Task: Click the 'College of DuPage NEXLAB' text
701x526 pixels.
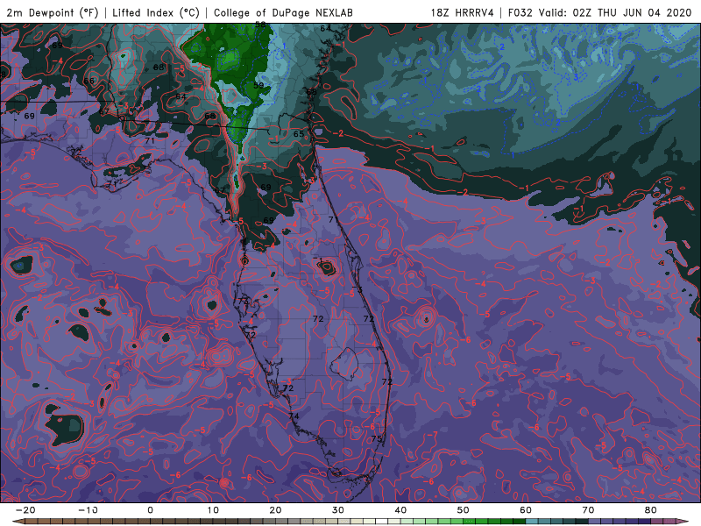Action: click(x=283, y=12)
